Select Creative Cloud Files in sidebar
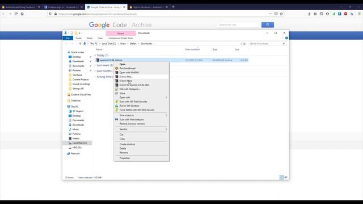 81,95
